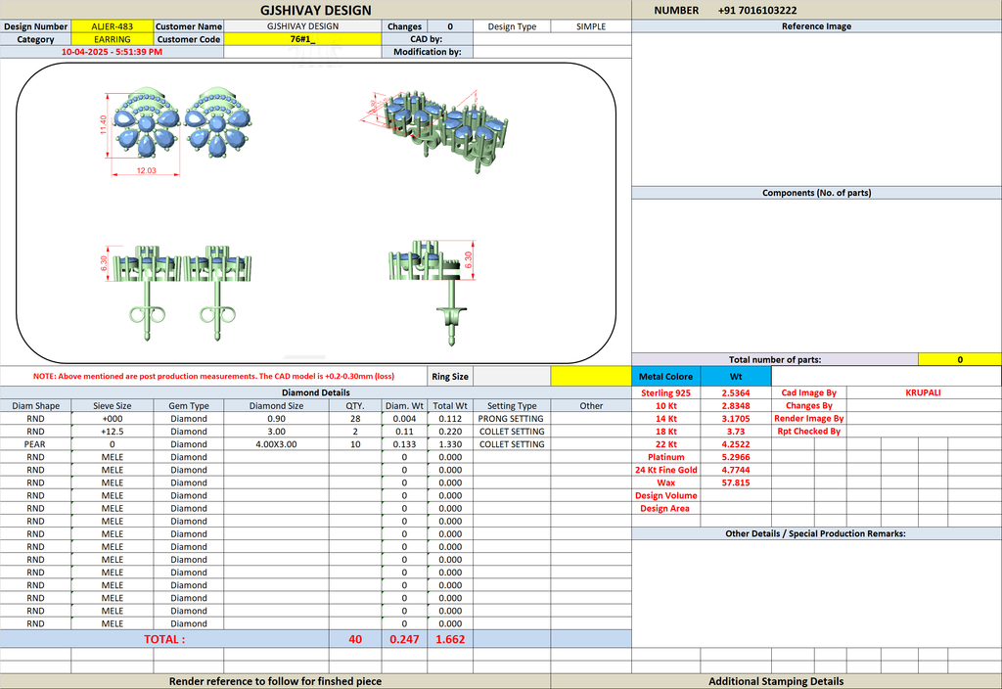Click the Setting Type column header
The image size is (1002, 689).
point(512,406)
